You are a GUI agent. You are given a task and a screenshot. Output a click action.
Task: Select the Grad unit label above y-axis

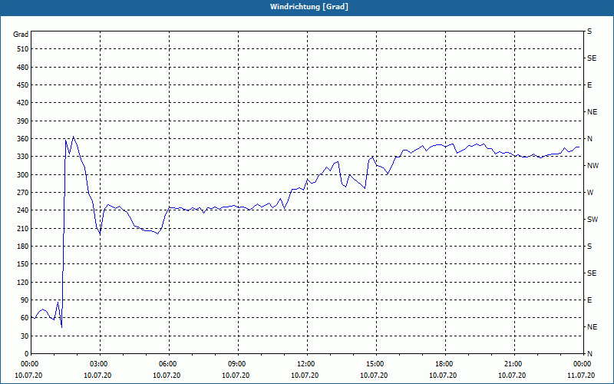(x=21, y=35)
